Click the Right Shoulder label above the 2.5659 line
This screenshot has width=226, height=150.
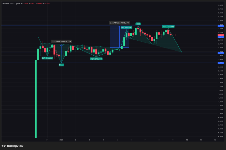click(96, 59)
